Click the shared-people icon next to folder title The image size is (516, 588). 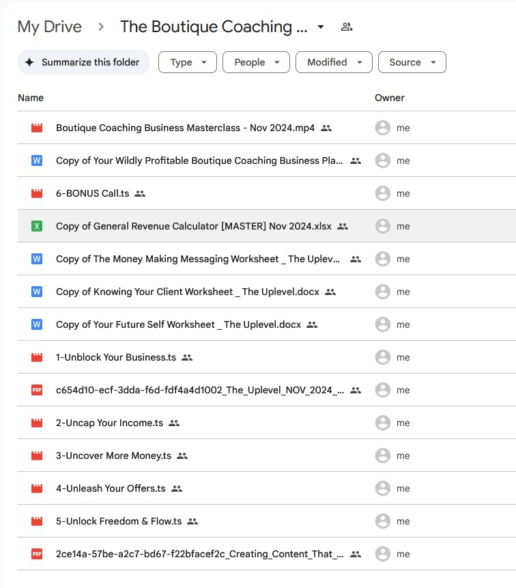point(347,27)
